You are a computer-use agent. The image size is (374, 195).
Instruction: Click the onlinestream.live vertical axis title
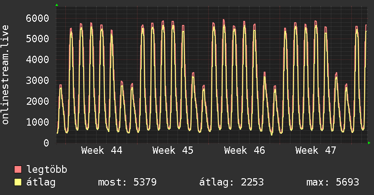pos(5,75)
